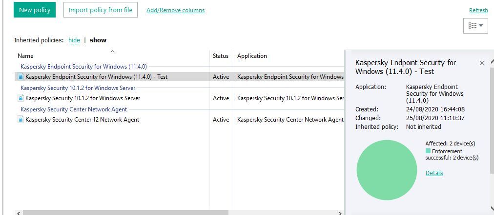Open Add/Remove columns link
The image size is (494, 215).
tap(175, 10)
